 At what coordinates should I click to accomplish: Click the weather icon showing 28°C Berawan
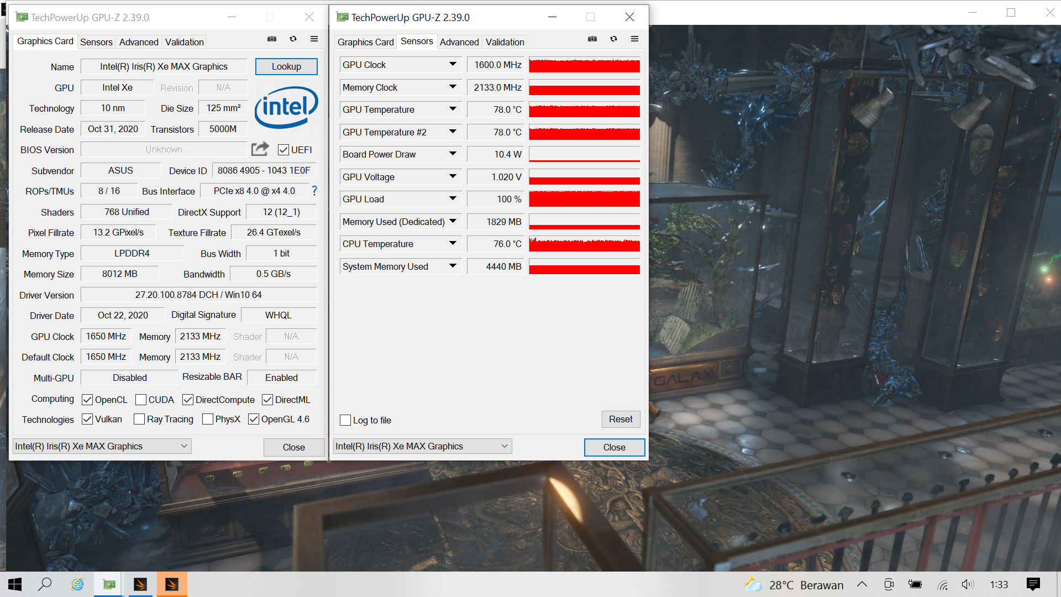point(753,584)
